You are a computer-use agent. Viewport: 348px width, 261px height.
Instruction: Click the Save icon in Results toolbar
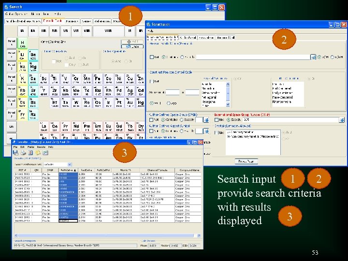(15, 153)
